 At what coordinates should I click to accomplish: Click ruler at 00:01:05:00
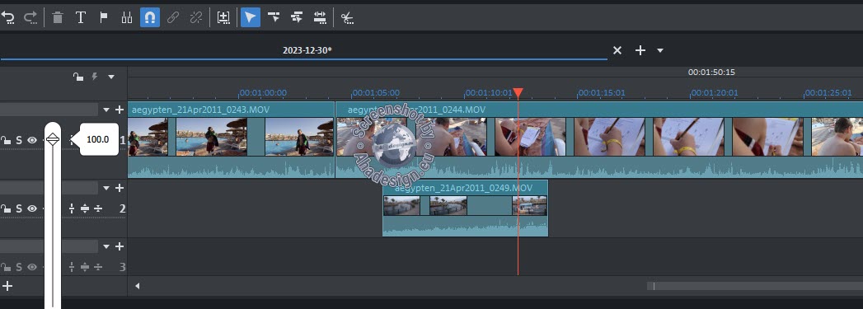(x=376, y=93)
